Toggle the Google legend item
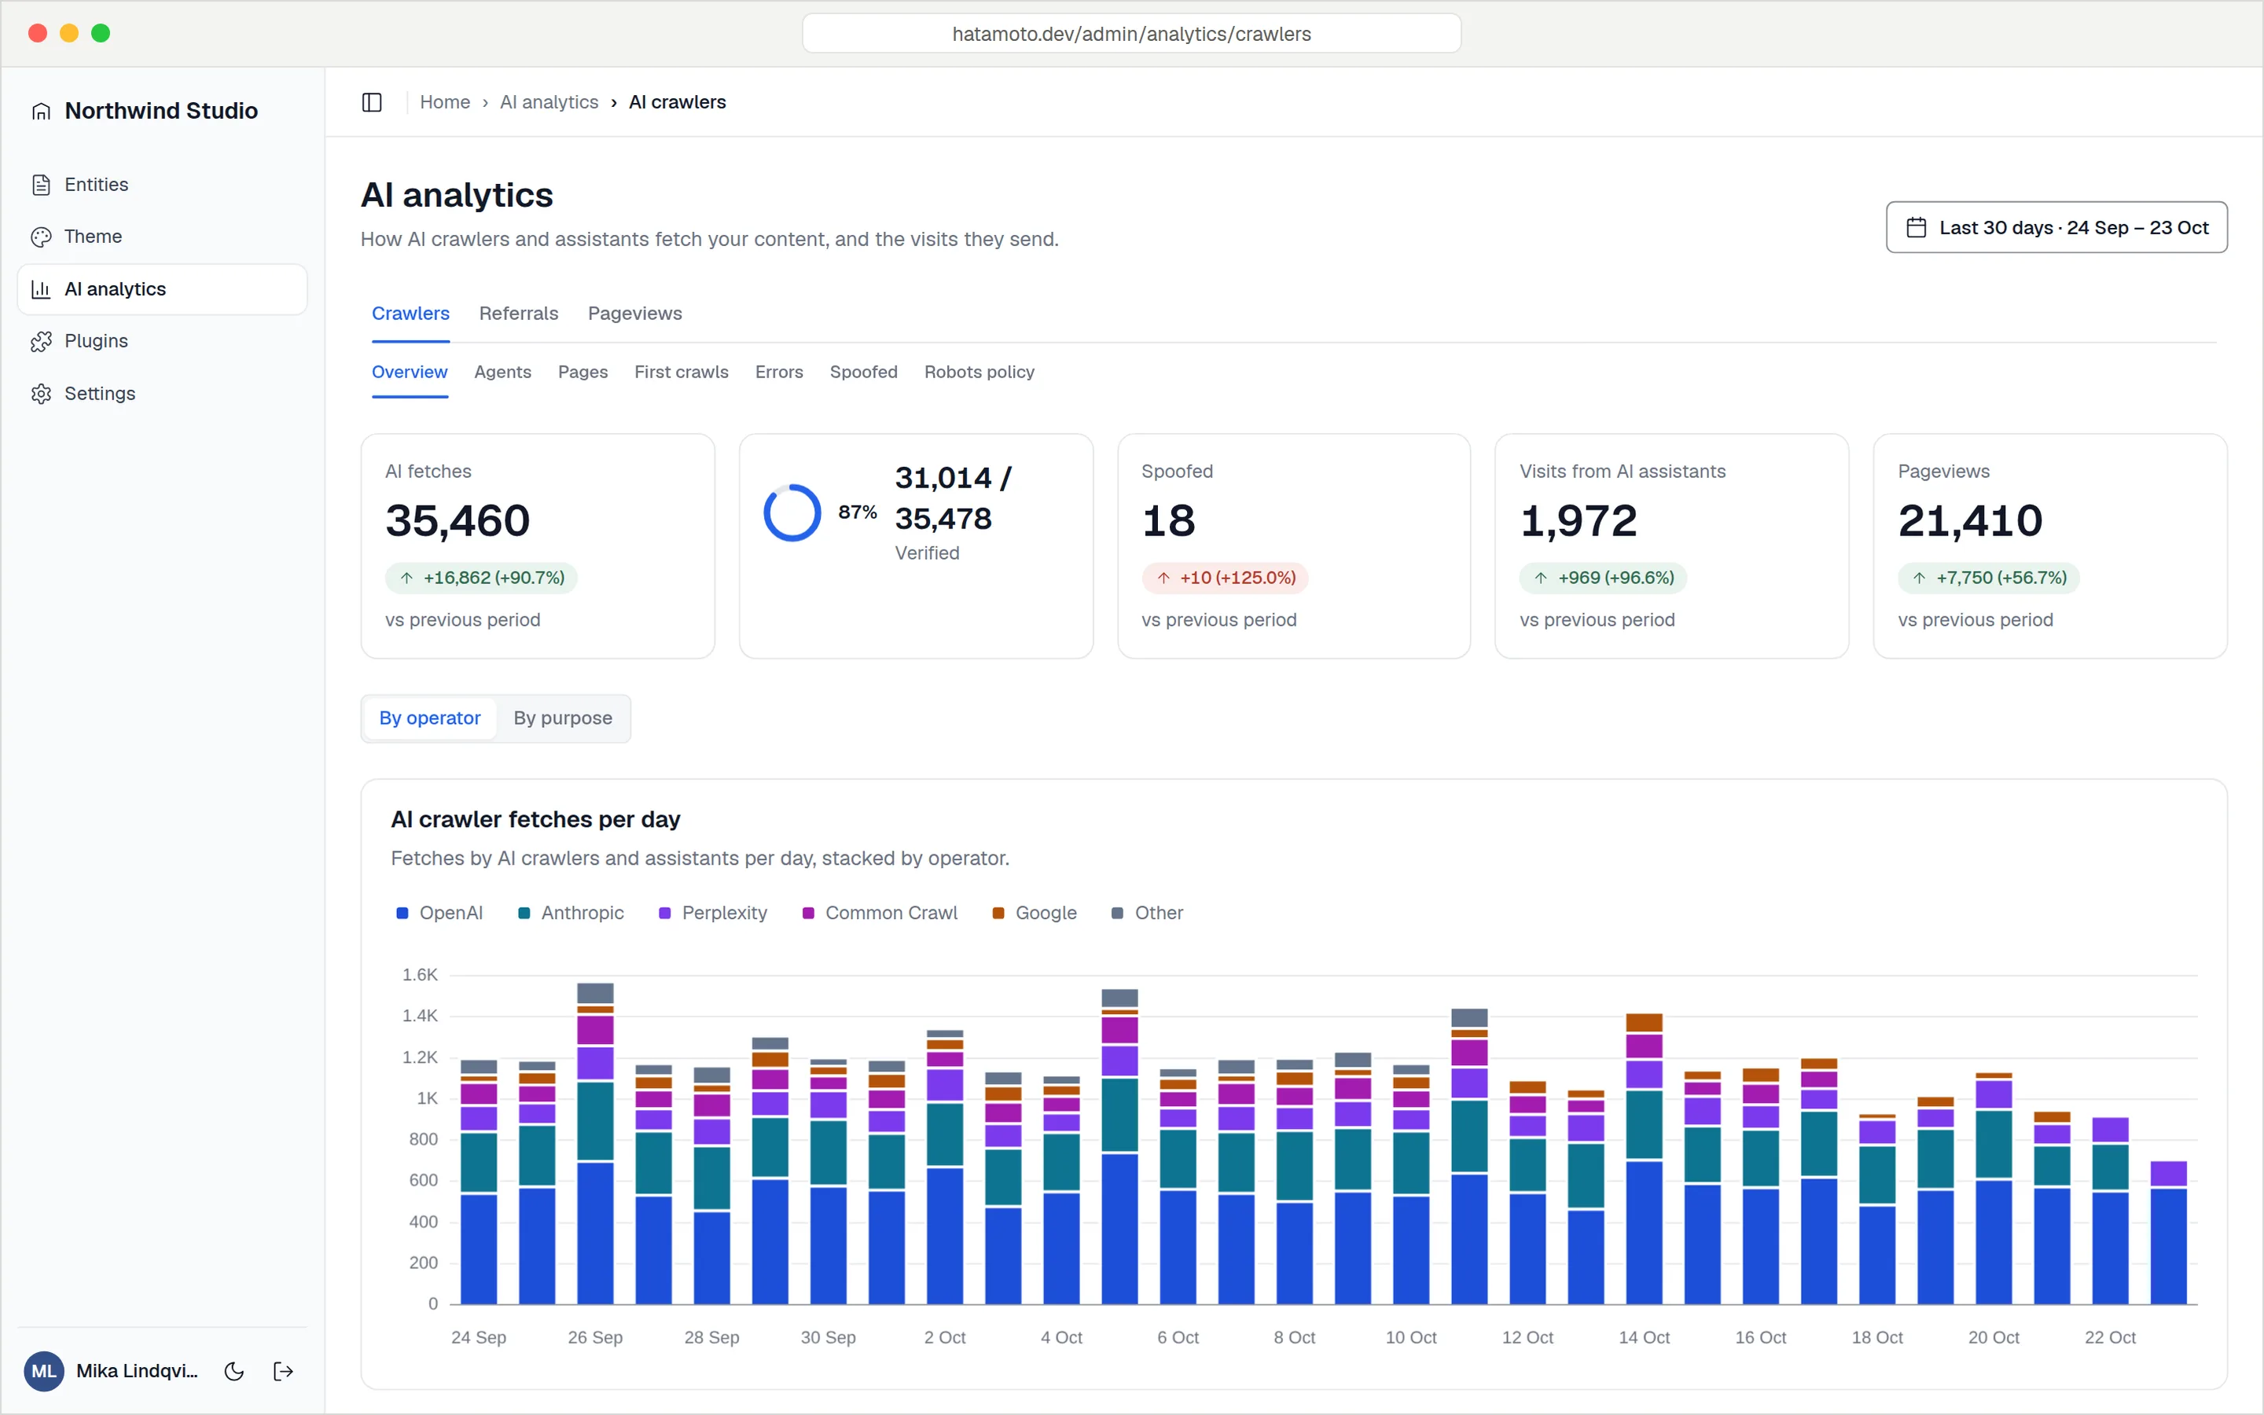 click(1035, 913)
